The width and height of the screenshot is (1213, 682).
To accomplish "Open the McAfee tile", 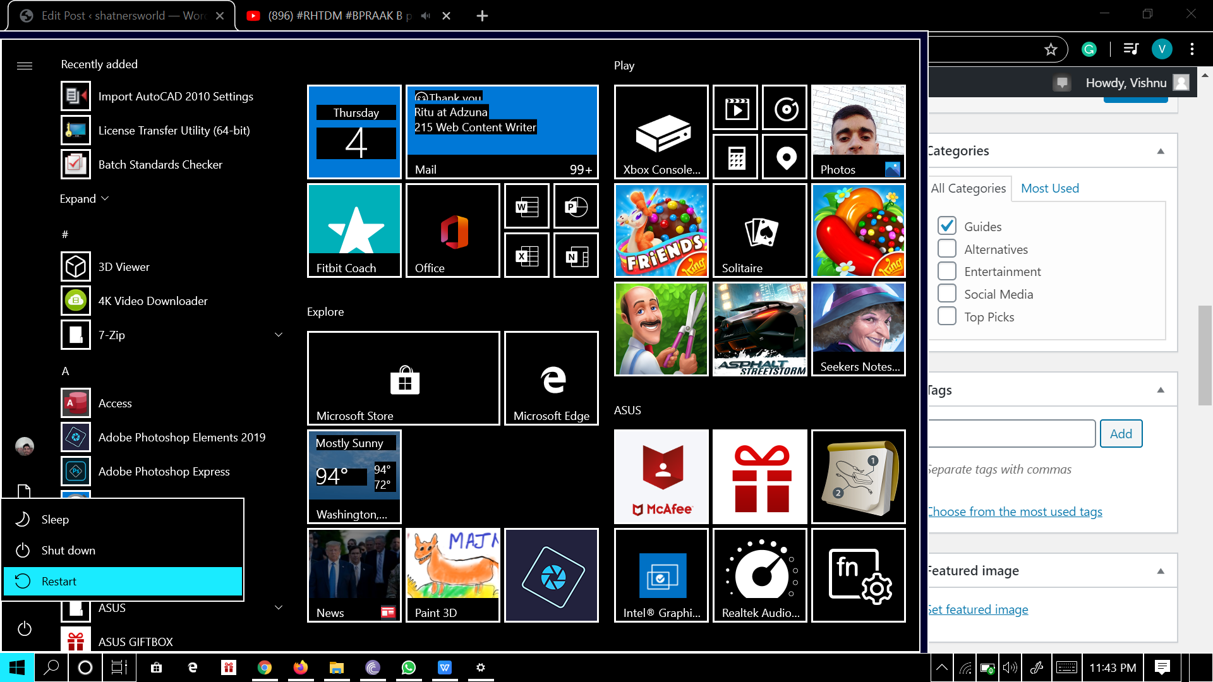I will (661, 477).
